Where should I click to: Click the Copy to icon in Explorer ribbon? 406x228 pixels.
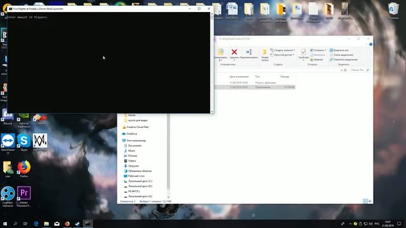[x=221, y=52]
